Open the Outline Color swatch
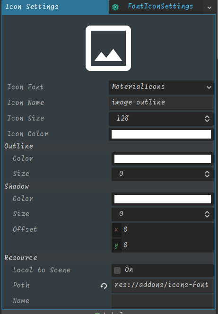 pos(163,159)
